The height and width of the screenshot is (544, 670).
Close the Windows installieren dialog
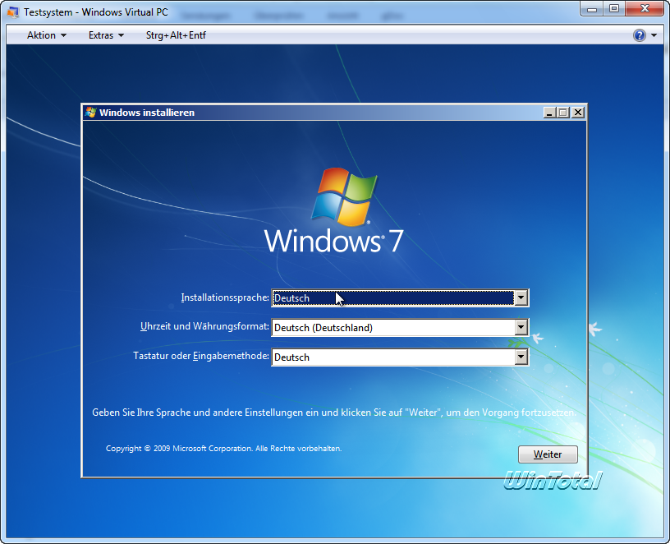pos(578,113)
